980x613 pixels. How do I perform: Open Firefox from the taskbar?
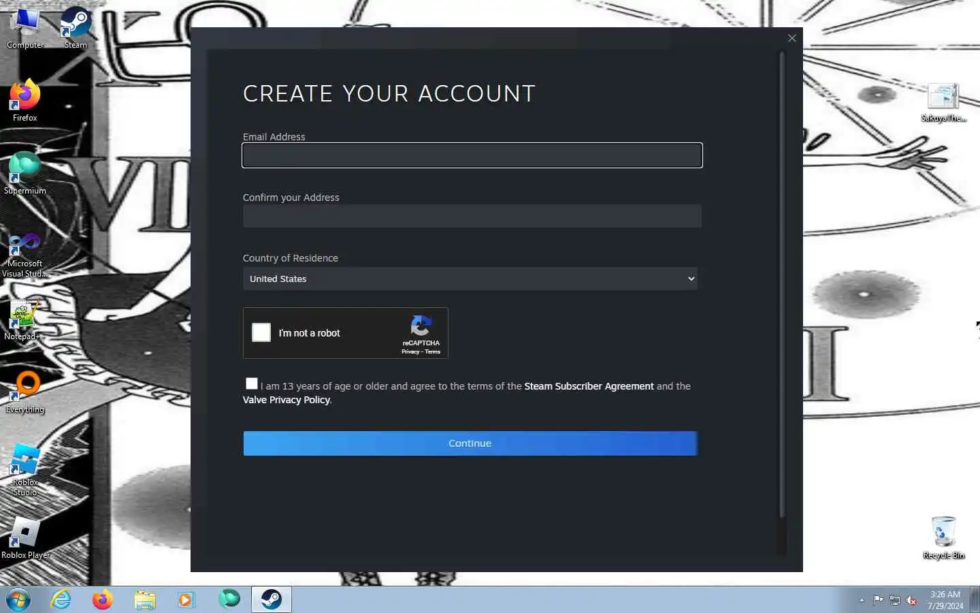(103, 599)
